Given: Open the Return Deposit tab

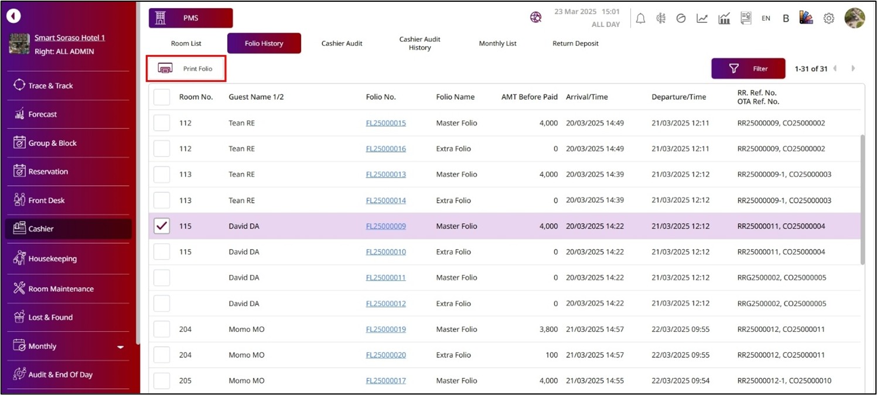Looking at the screenshot, I should coord(575,43).
